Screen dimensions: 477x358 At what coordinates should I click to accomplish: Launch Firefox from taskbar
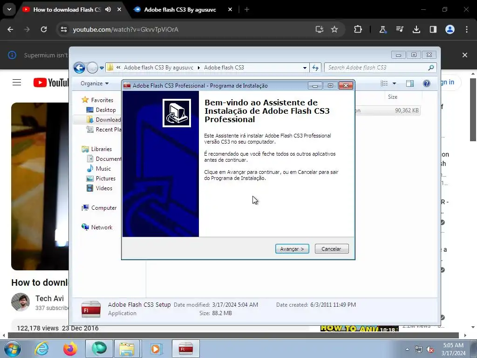[x=70, y=349]
